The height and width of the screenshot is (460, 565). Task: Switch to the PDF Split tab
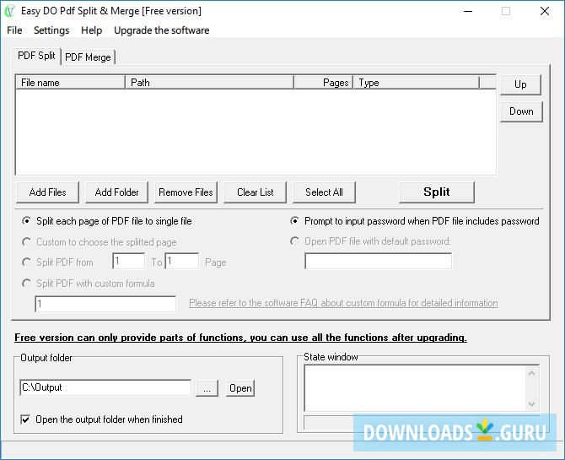click(x=36, y=56)
